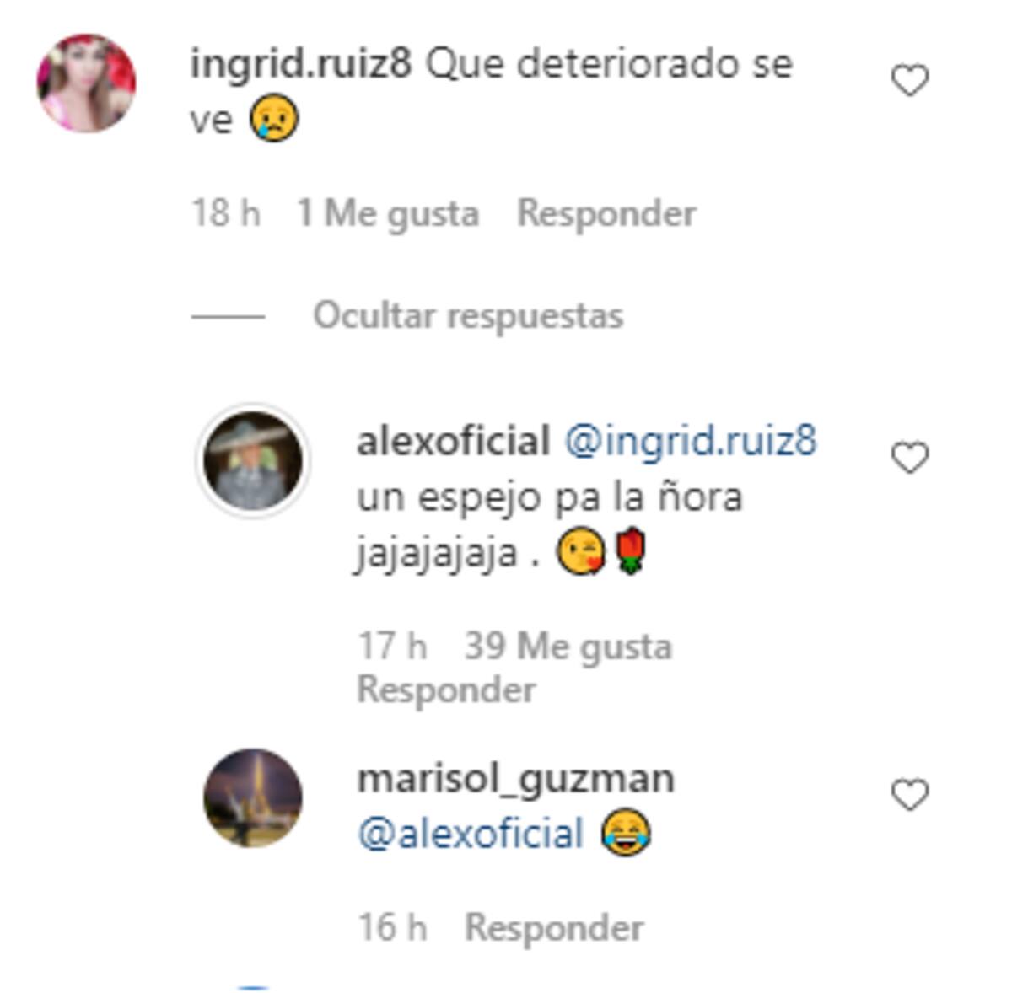
Task: Like alexoficial's reply with heart icon
Action: pos(910,458)
